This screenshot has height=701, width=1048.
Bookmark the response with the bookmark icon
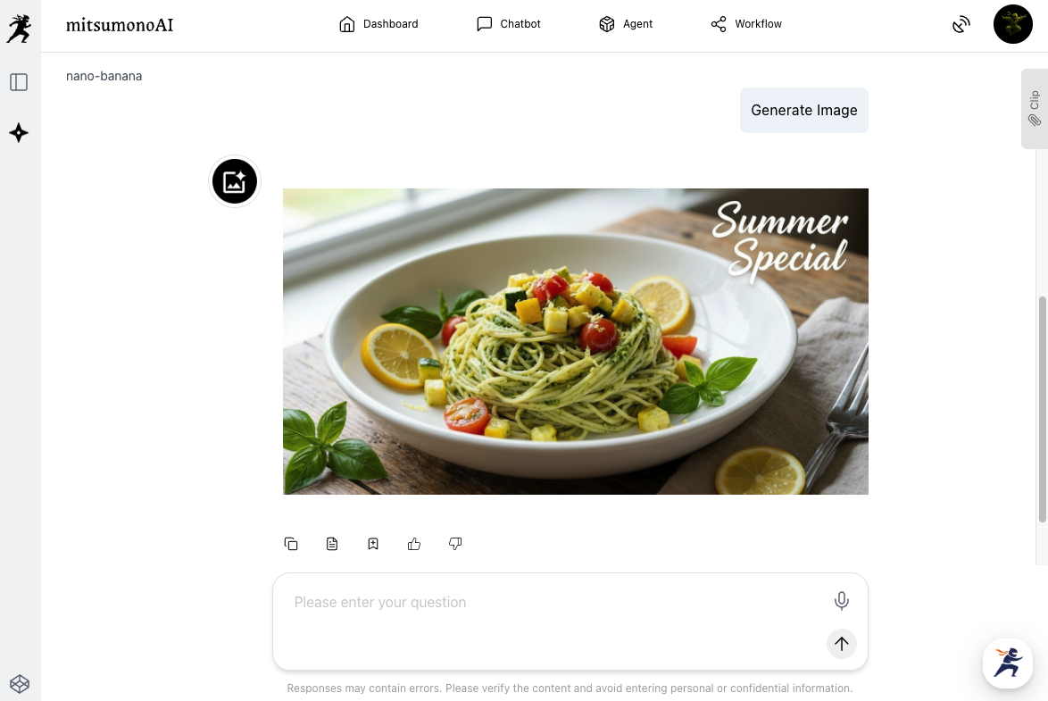pyautogui.click(x=373, y=544)
